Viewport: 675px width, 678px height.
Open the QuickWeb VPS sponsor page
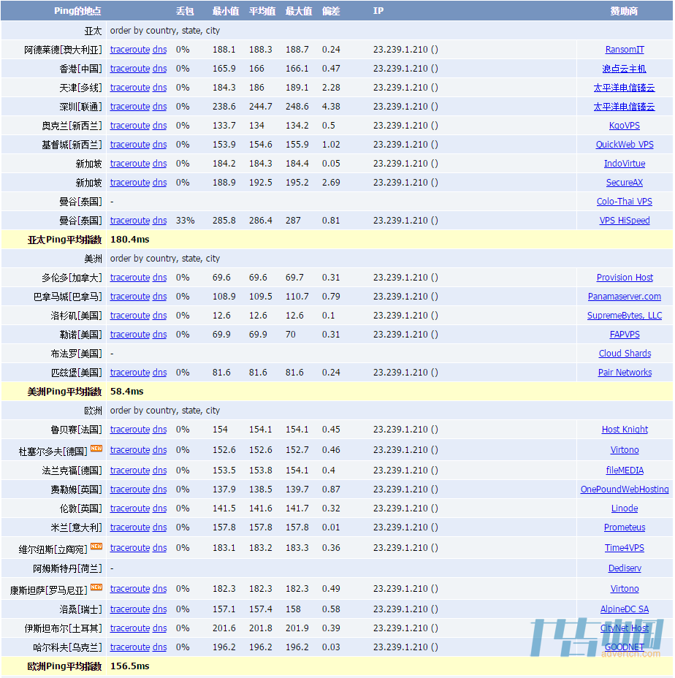[624, 145]
